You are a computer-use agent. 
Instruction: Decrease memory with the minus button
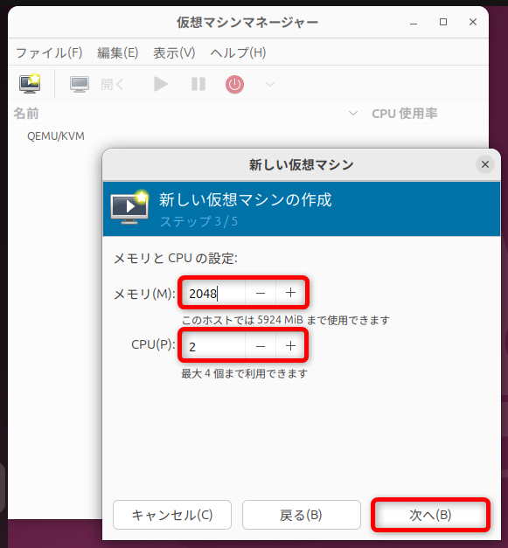(x=261, y=293)
